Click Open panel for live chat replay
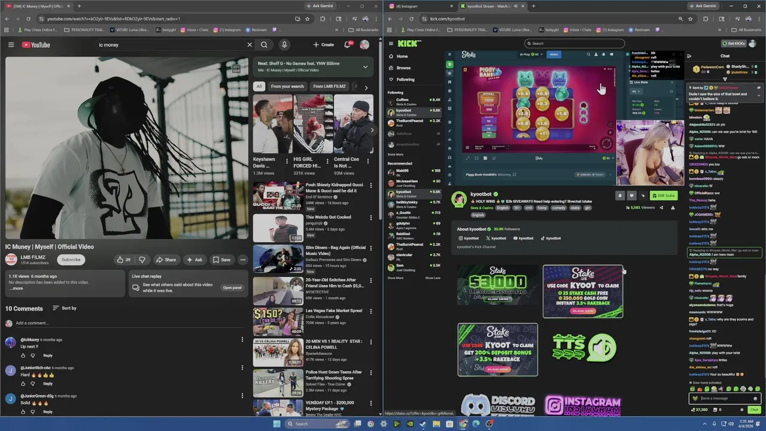The image size is (766, 431). 232,288
